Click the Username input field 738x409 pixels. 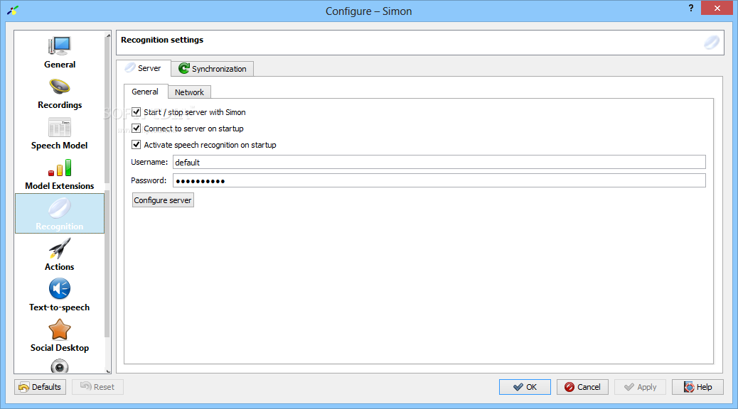(x=439, y=162)
